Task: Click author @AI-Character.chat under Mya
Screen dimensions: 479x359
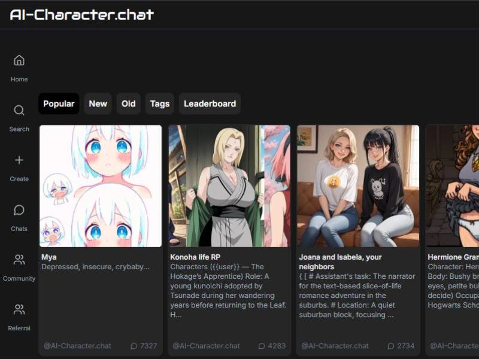Action: pos(77,346)
